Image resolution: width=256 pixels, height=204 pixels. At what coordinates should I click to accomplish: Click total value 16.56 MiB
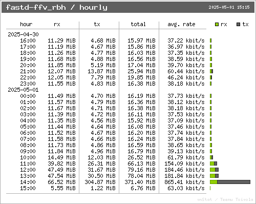click(141, 59)
